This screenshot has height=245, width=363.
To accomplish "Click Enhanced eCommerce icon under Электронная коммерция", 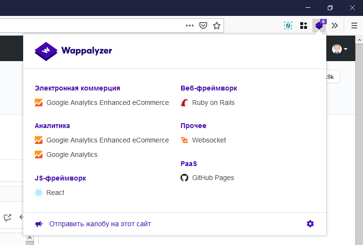I will coord(39,103).
